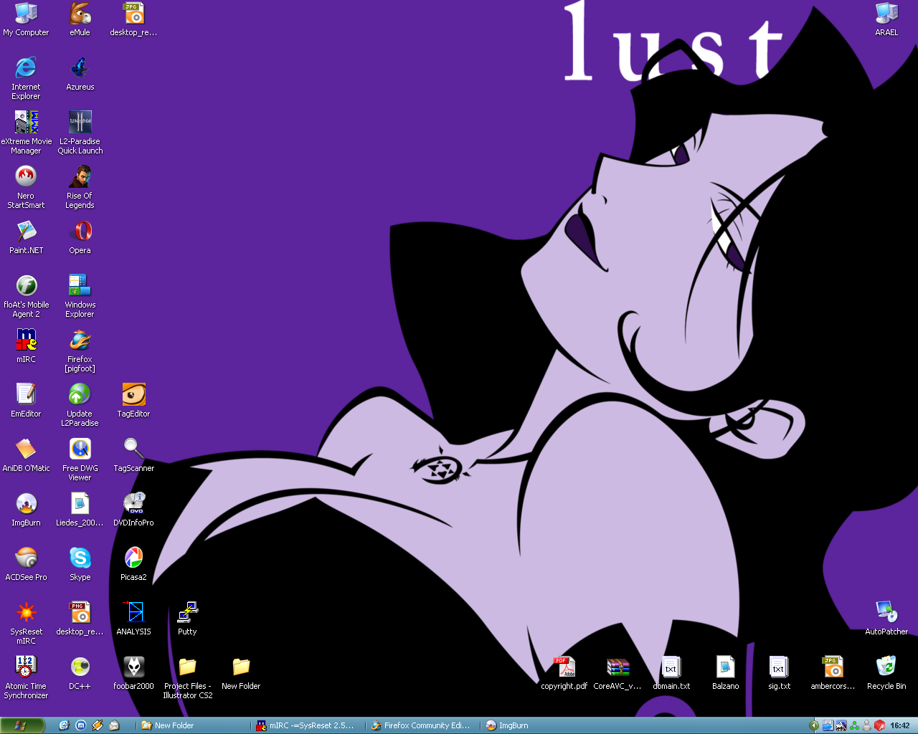Switch to Firefox Community Edition taskbar window
The width and height of the screenshot is (918, 734).
pos(423,725)
